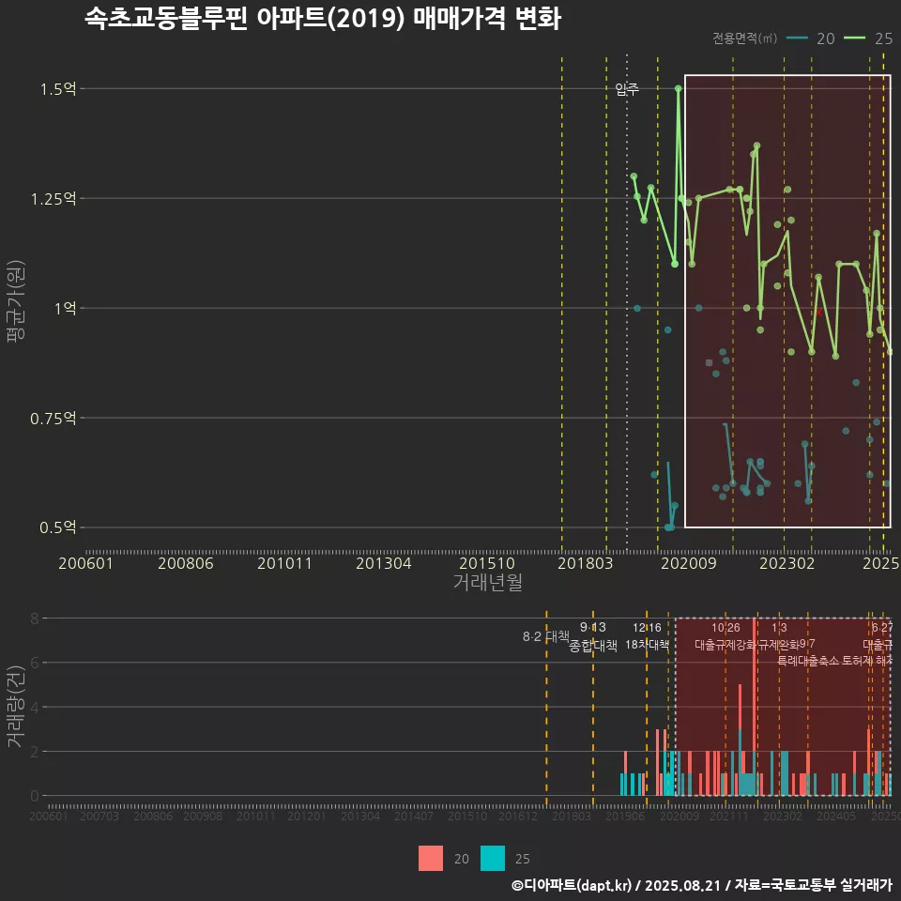Click 202111 on the volume chart x-axis

coord(728,816)
